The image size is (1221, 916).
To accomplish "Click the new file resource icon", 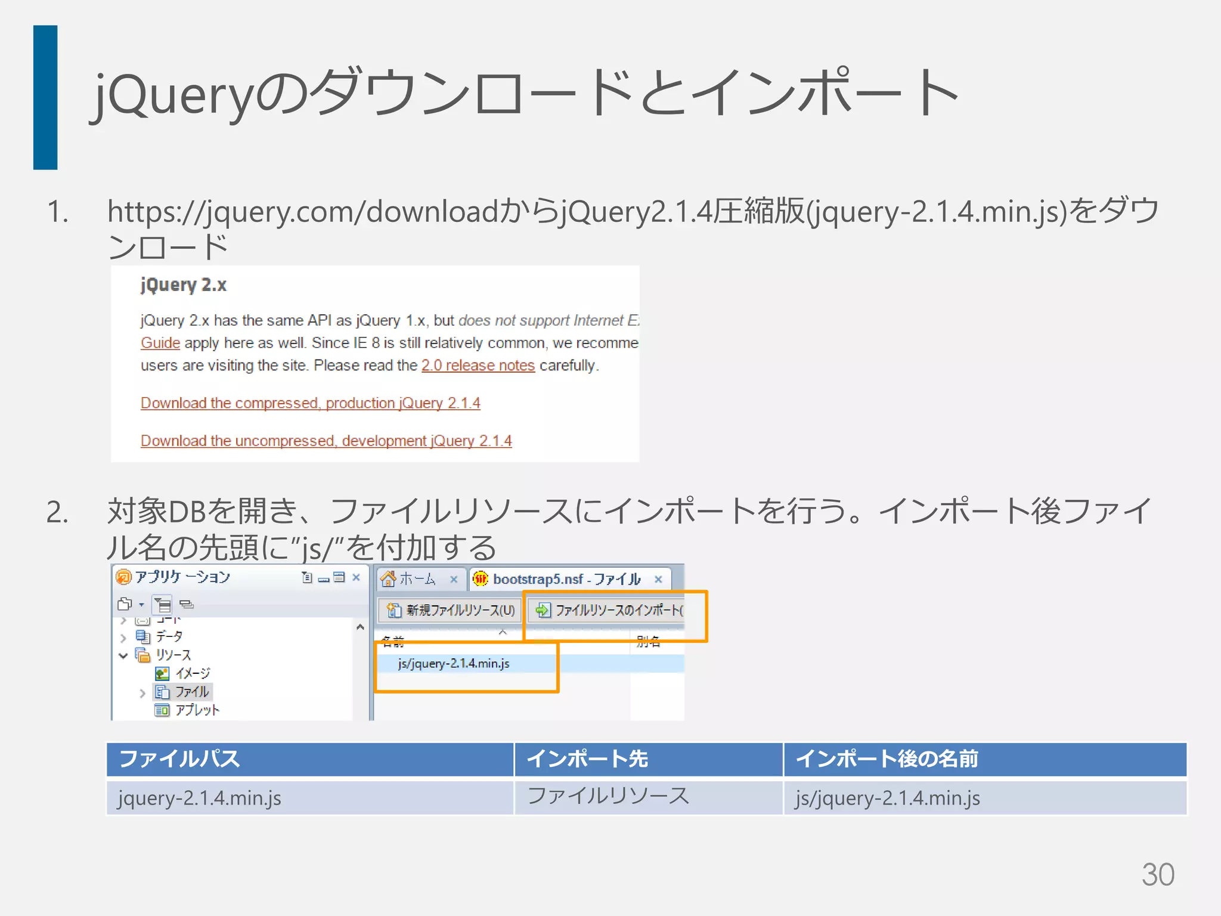I will pyautogui.click(x=394, y=610).
